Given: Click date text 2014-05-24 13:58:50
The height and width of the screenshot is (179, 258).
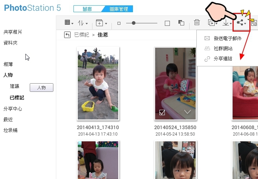Looking at the screenshot, I should tap(175, 134).
